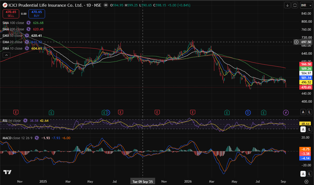Click the purple lightning bolt event marker
This screenshot has width=314, height=185.
(286, 113)
